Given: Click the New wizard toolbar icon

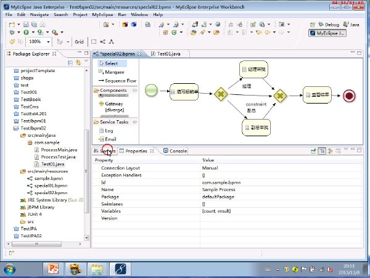Looking at the screenshot, I should pos(12,25).
